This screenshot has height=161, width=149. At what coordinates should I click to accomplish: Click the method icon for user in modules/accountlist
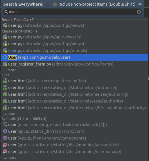pos(5,145)
